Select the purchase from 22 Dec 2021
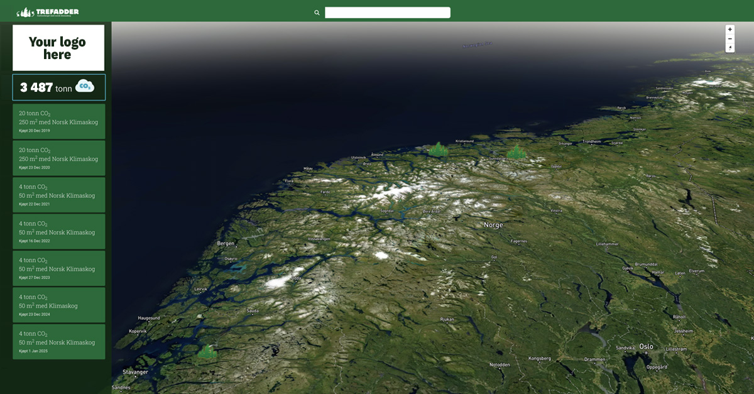Viewport: 754px width, 394px height. (59, 195)
